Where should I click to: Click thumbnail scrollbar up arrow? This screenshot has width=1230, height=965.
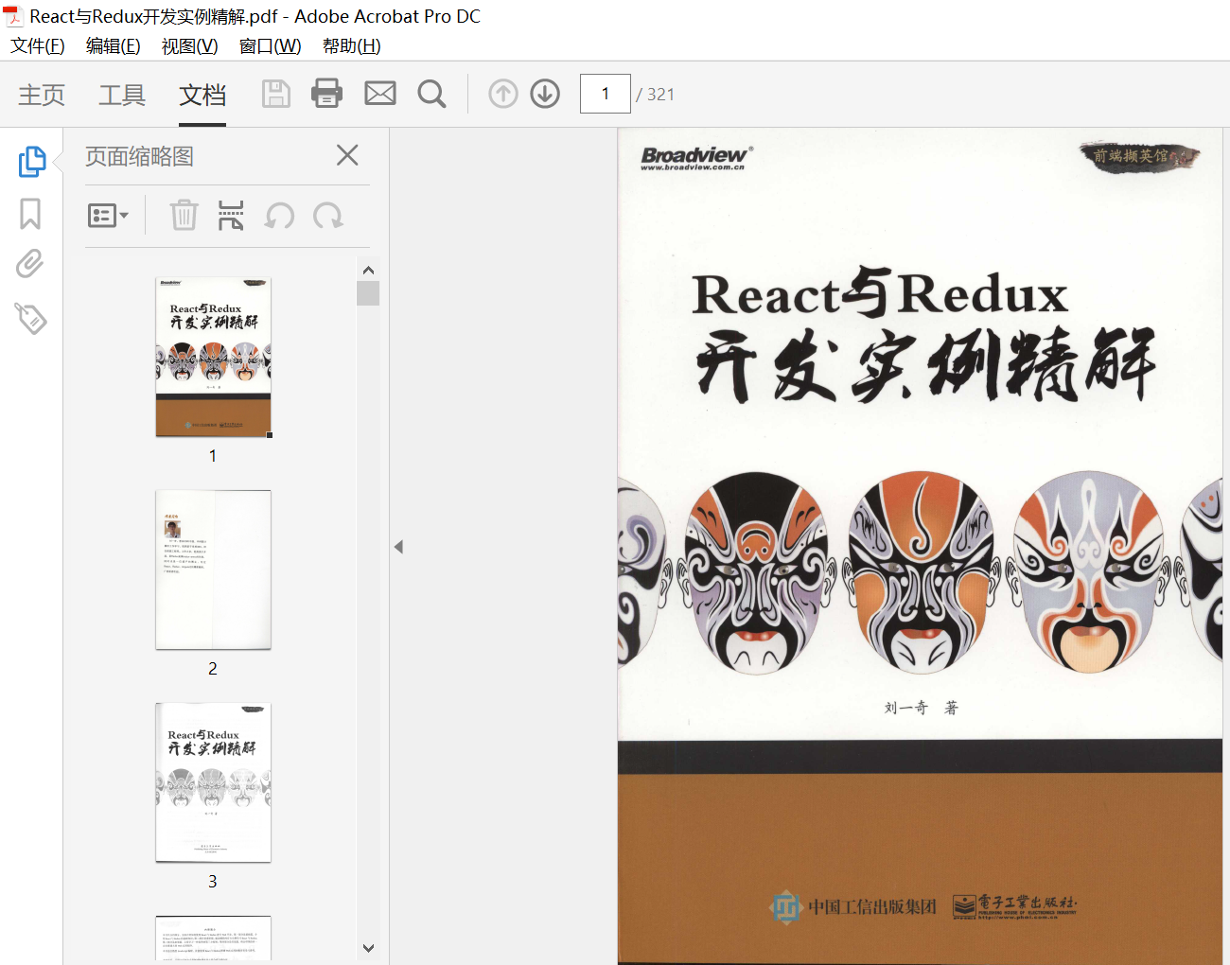[x=368, y=271]
